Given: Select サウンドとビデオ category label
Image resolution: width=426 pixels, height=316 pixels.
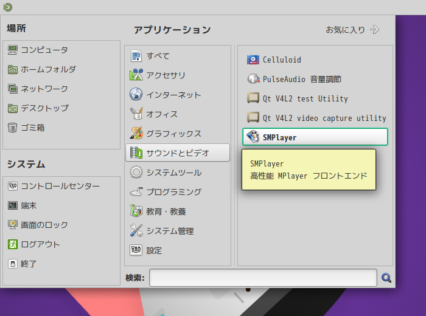Looking at the screenshot, I should point(178,153).
